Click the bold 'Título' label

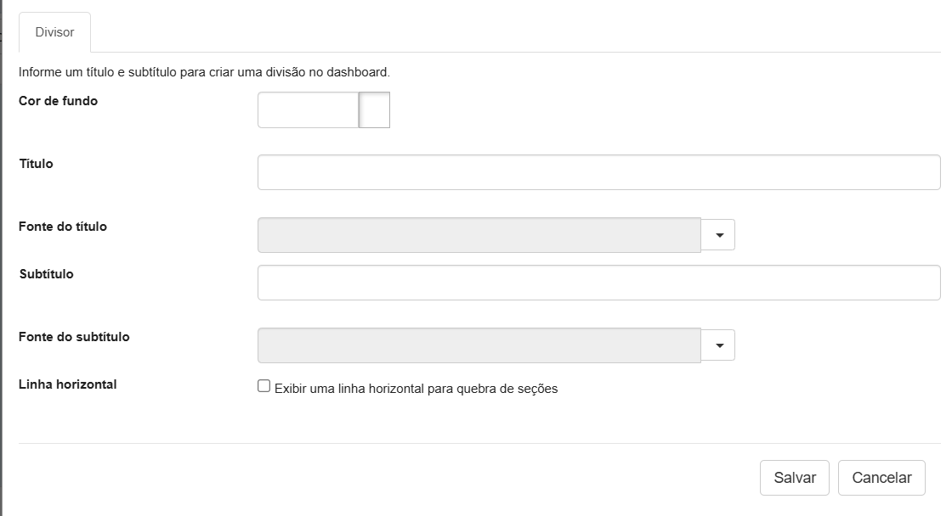[36, 164]
